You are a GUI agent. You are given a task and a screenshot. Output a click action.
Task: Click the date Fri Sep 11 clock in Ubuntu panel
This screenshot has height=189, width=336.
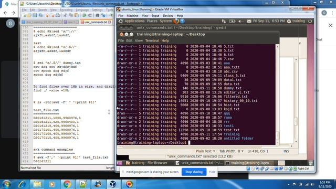click(269, 21)
